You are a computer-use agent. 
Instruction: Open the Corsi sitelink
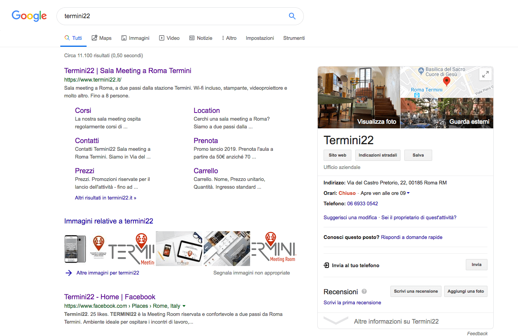coord(83,111)
